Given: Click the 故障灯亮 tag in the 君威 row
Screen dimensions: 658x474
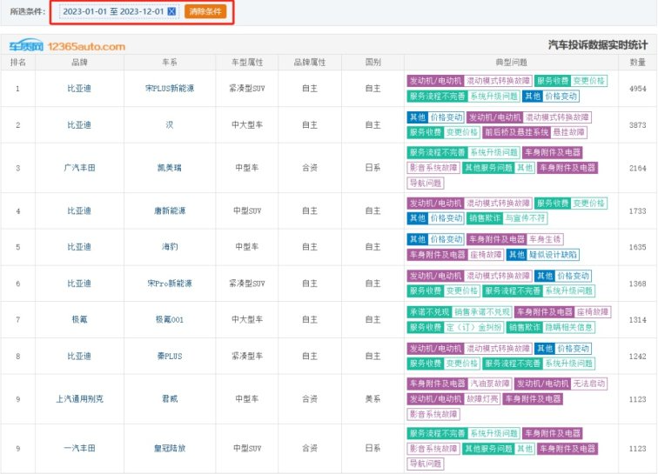Looking at the screenshot, I should 482,398.
